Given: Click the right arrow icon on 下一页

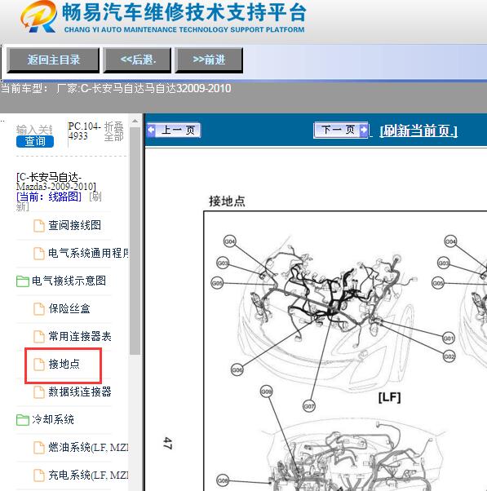Looking at the screenshot, I should [364, 130].
